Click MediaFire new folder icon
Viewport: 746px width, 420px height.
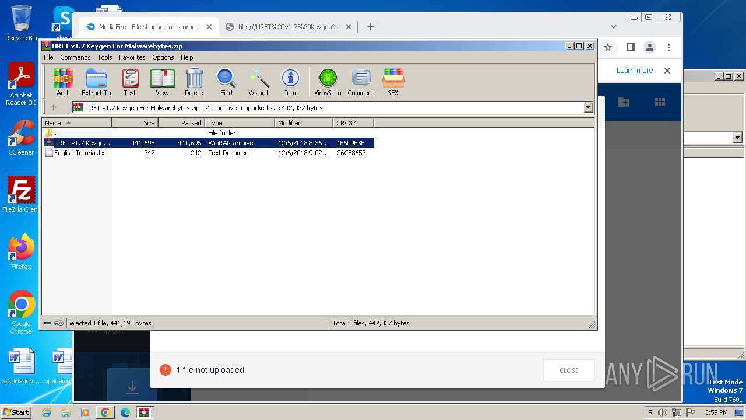click(x=624, y=102)
